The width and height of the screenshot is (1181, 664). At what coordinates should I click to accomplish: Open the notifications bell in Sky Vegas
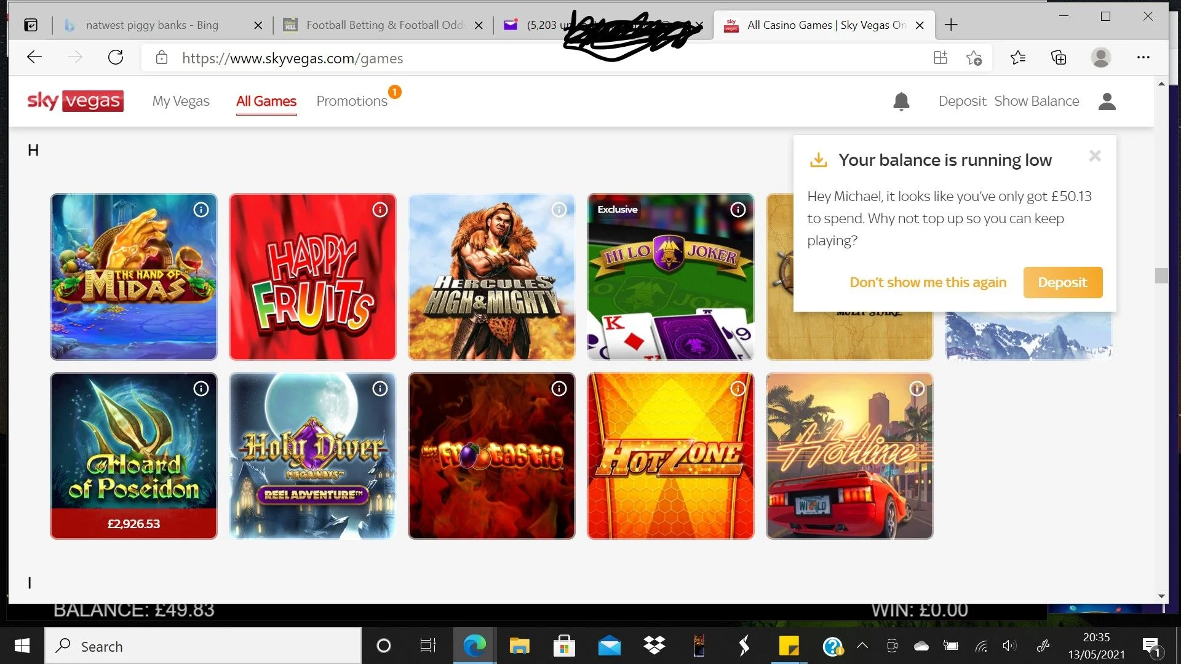[x=901, y=101]
